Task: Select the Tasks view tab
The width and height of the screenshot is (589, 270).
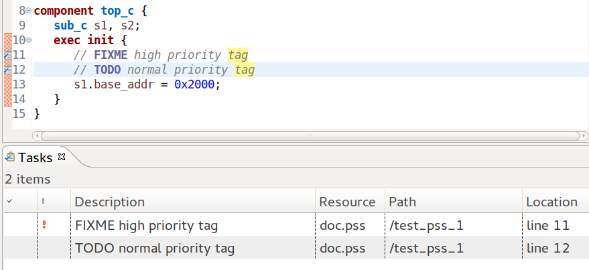Action: [x=35, y=157]
